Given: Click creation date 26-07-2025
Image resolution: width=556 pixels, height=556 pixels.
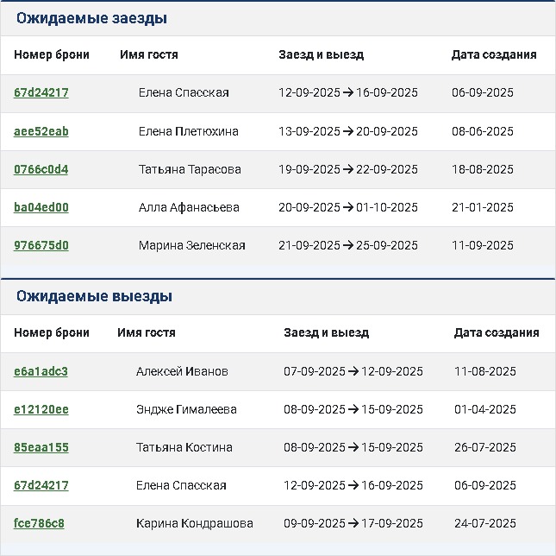Looking at the screenshot, I should click(485, 447).
